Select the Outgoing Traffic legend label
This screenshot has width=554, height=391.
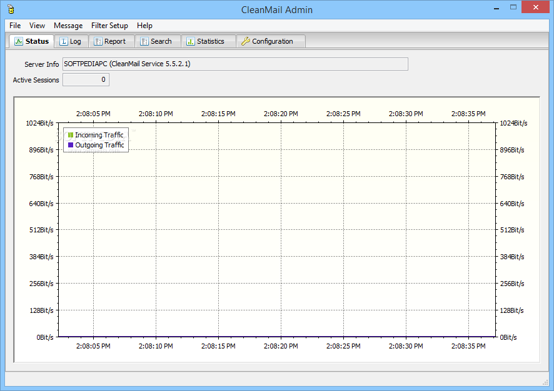point(99,145)
